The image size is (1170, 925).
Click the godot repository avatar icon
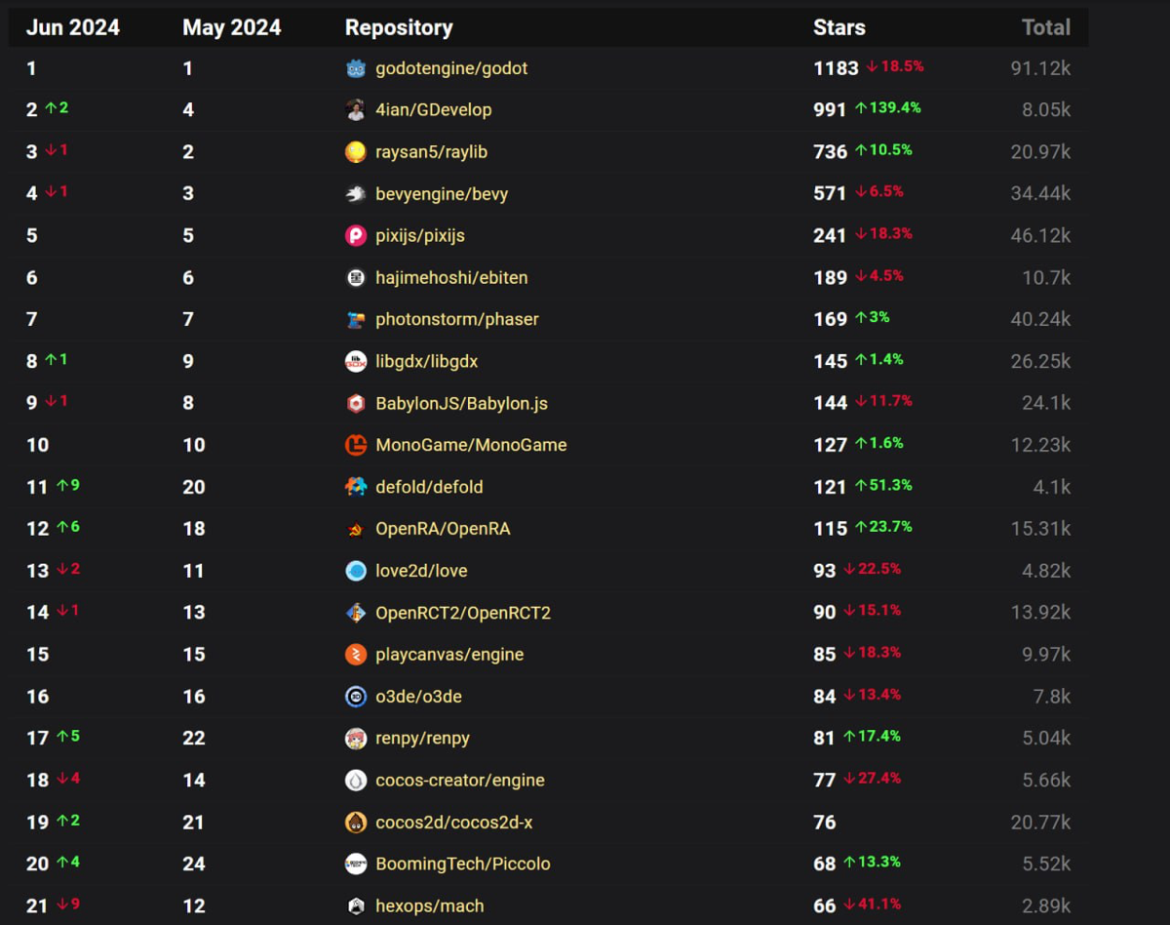pyautogui.click(x=356, y=68)
